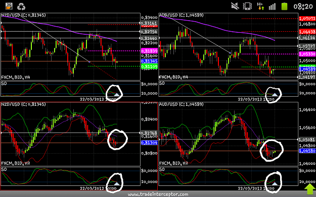This screenshot has height=197, width=316.
Task: Open the www.tradeinterceptor.com link
Action: (x=158, y=194)
